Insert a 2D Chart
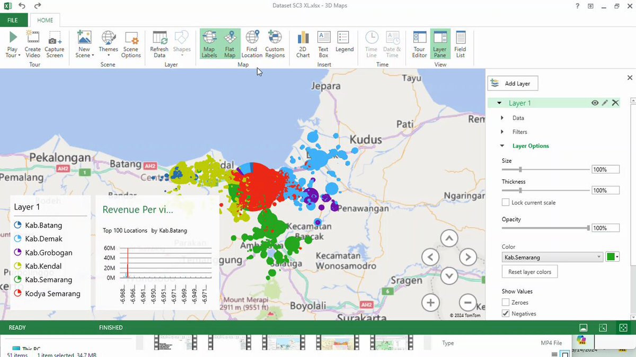Screen dimensions: 636x357 point(303,44)
